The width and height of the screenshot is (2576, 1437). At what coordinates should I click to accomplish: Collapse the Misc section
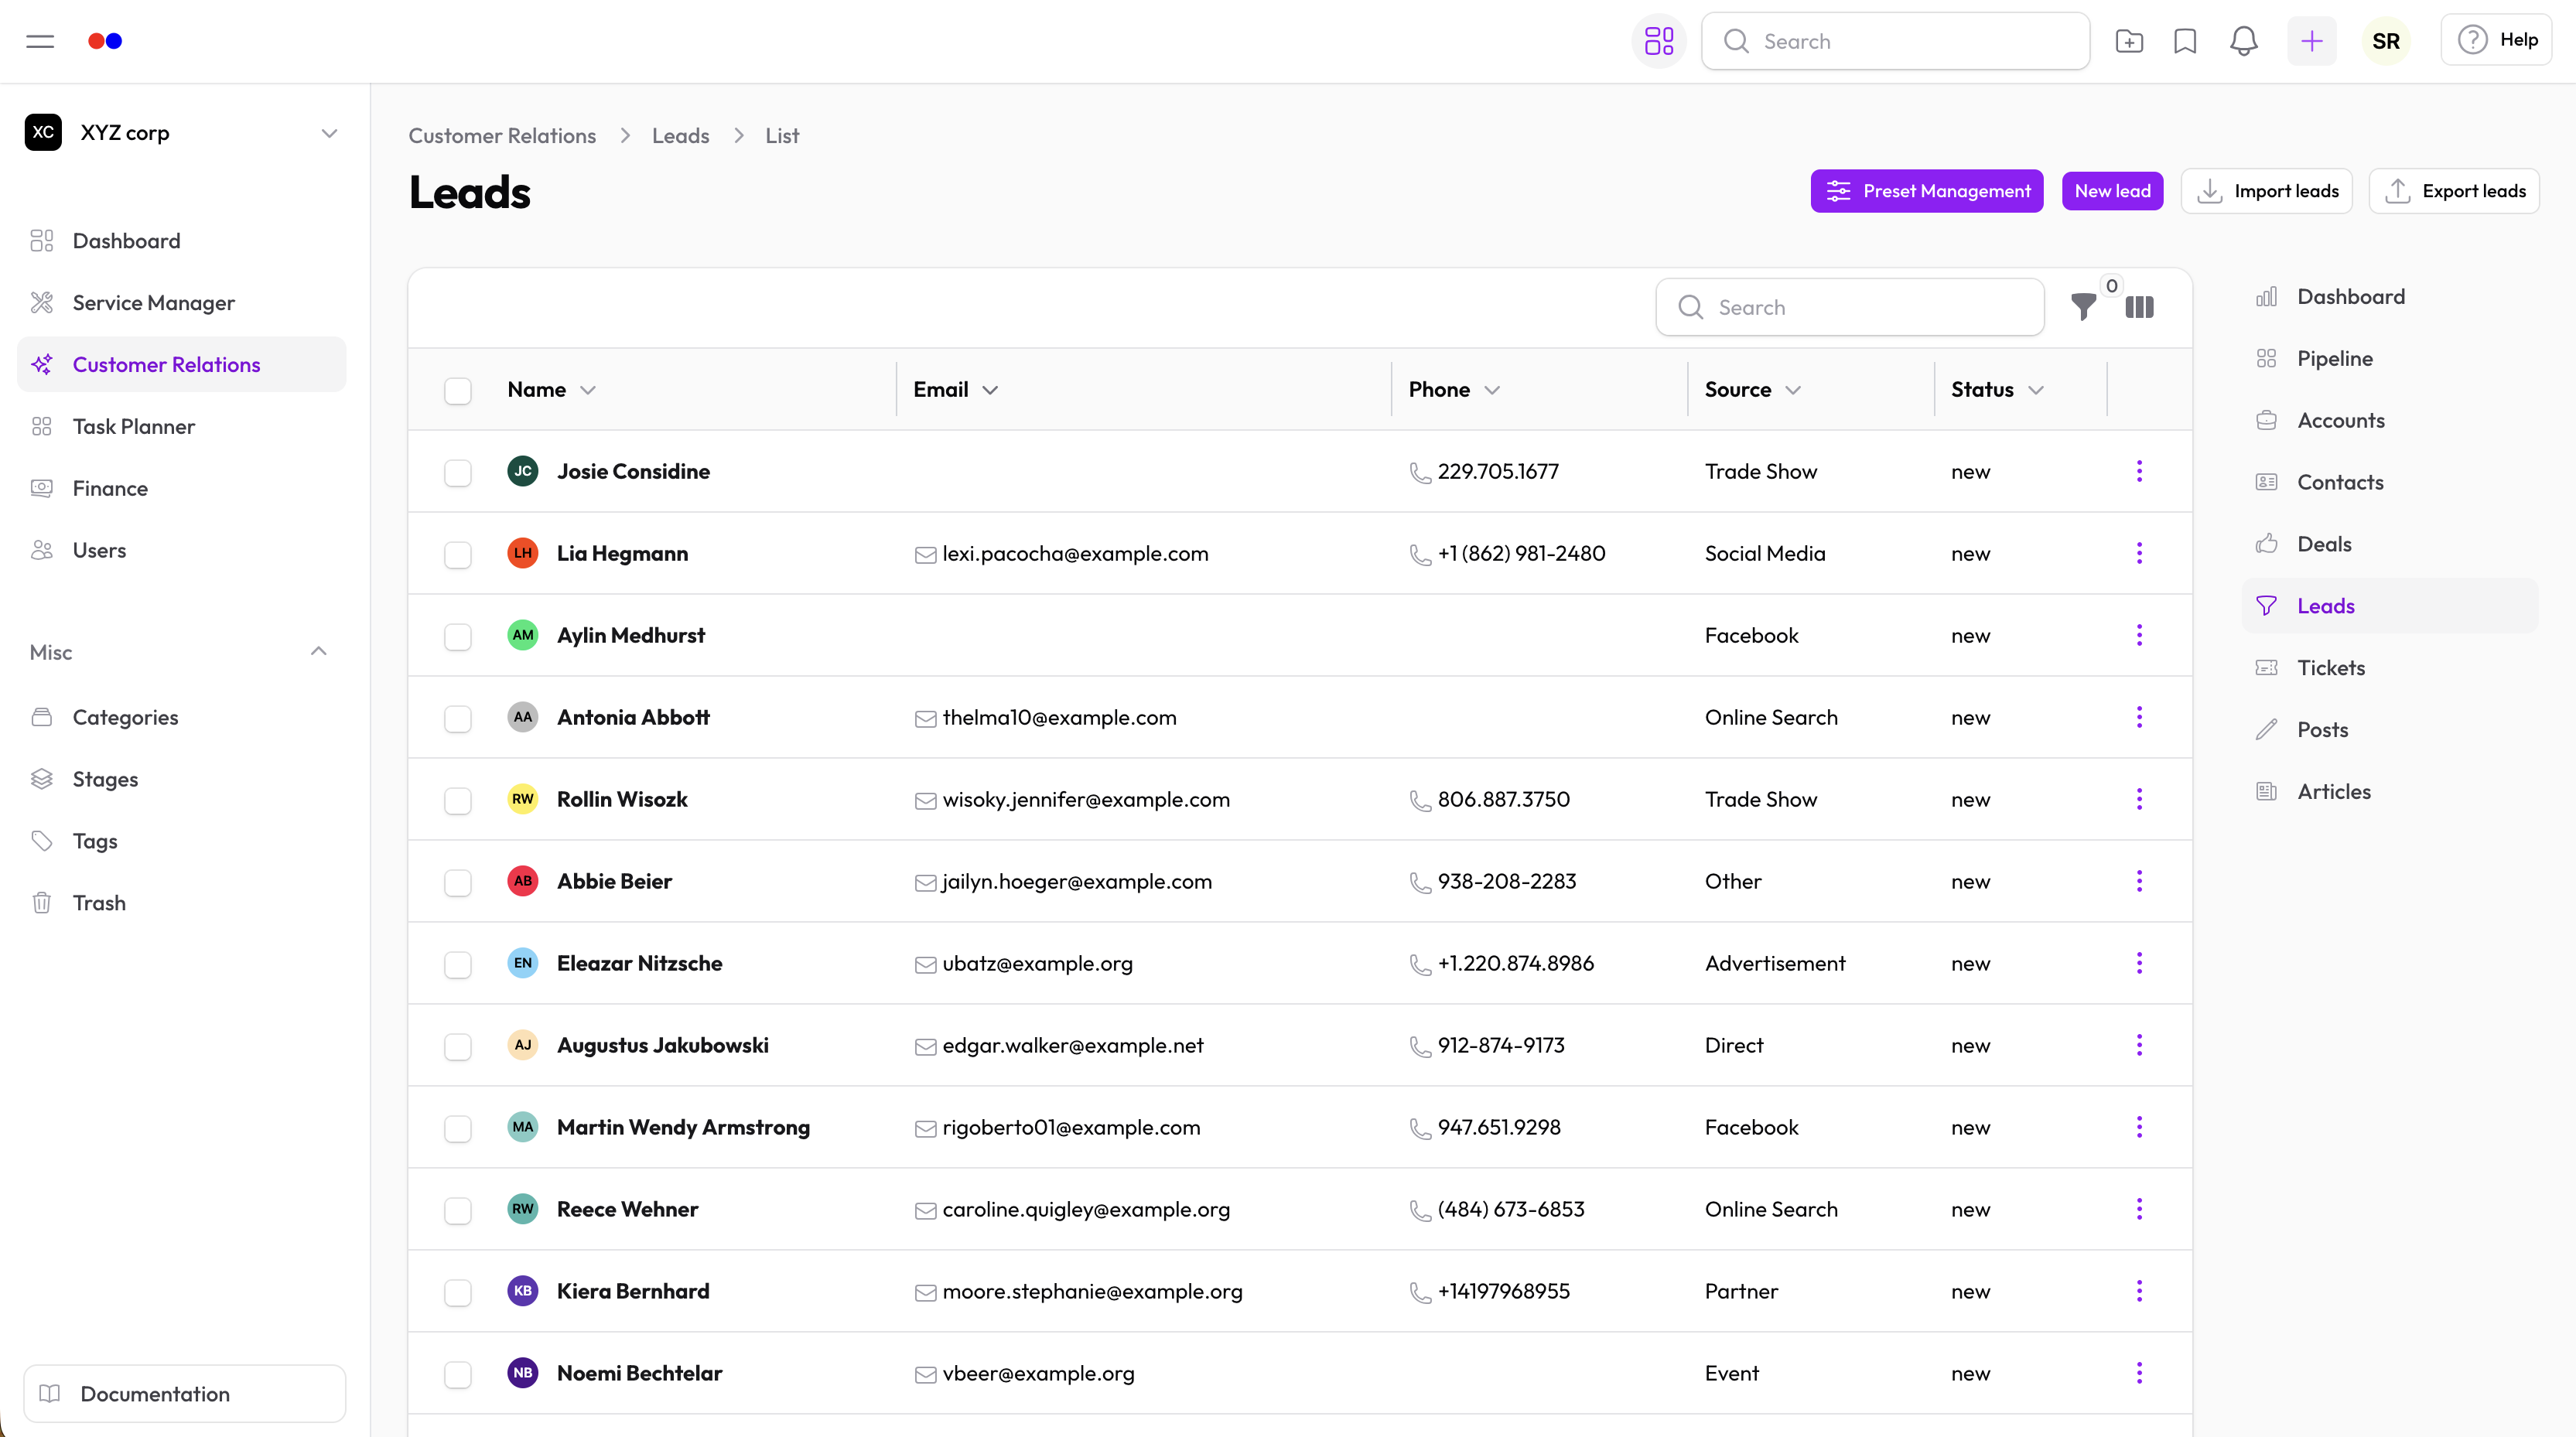tap(319, 651)
